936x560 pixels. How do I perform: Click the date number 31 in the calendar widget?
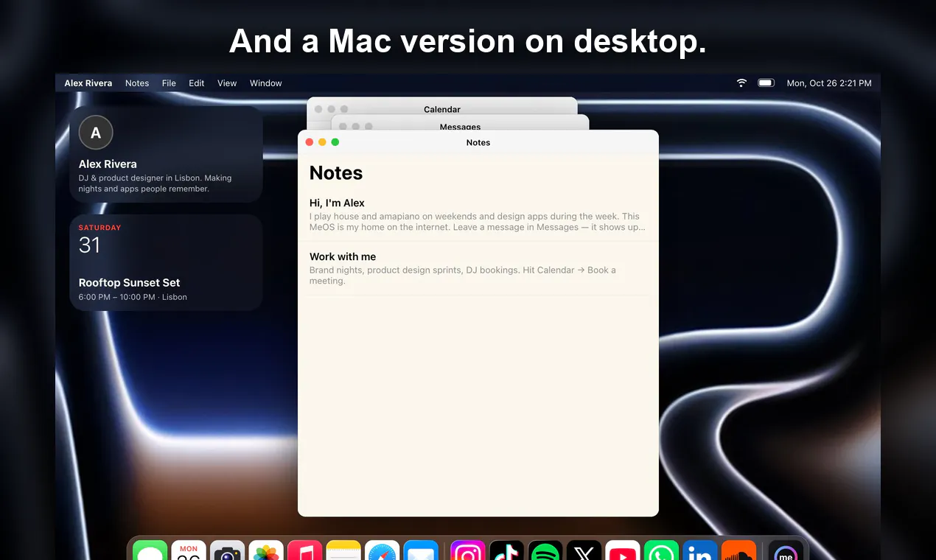(x=89, y=245)
